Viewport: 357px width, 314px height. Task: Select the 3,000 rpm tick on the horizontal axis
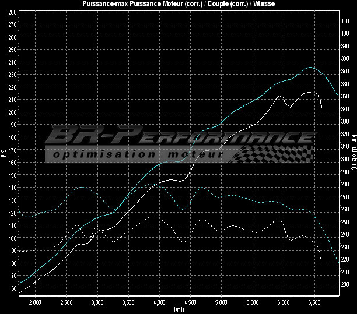click(97, 303)
